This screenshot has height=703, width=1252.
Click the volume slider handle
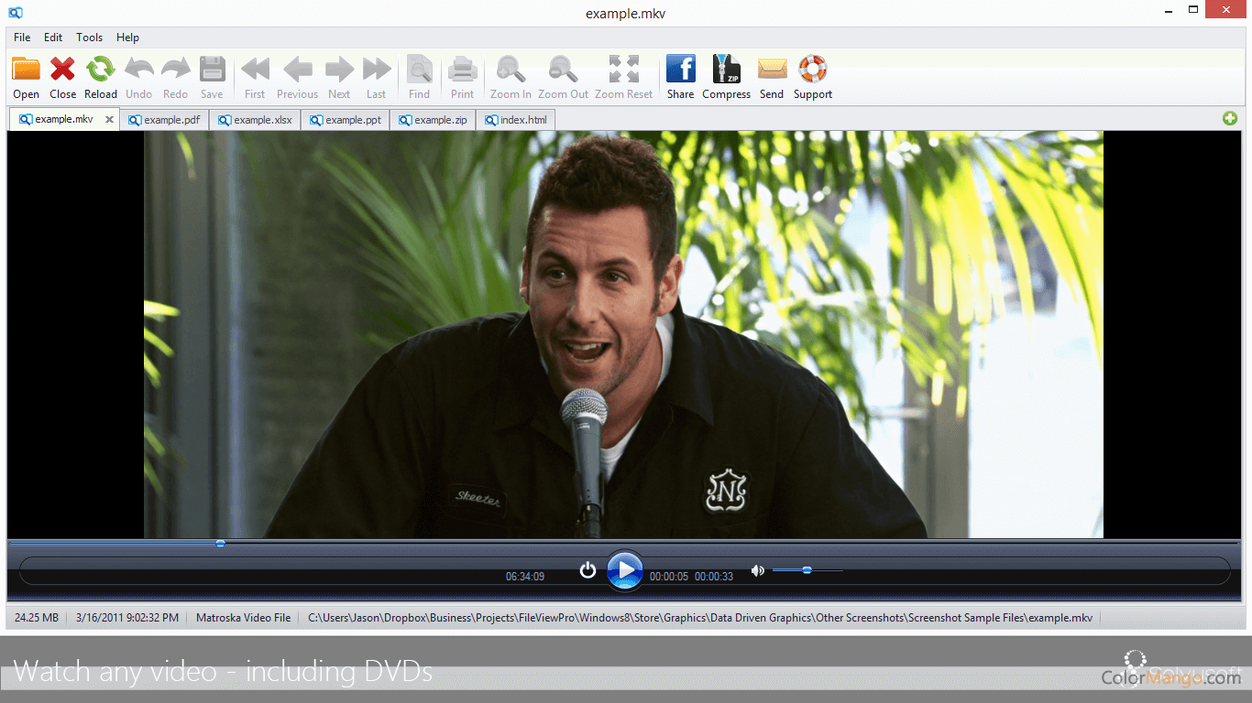pos(807,570)
